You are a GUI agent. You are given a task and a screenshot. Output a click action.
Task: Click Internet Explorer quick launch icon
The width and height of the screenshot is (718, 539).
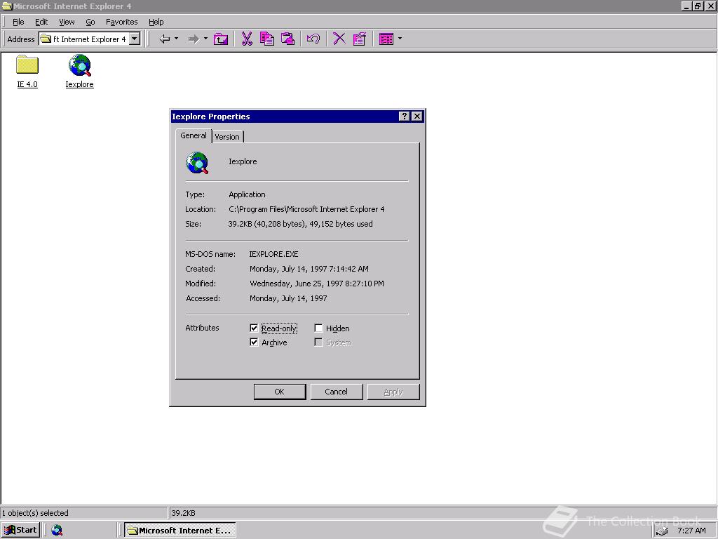pos(57,531)
